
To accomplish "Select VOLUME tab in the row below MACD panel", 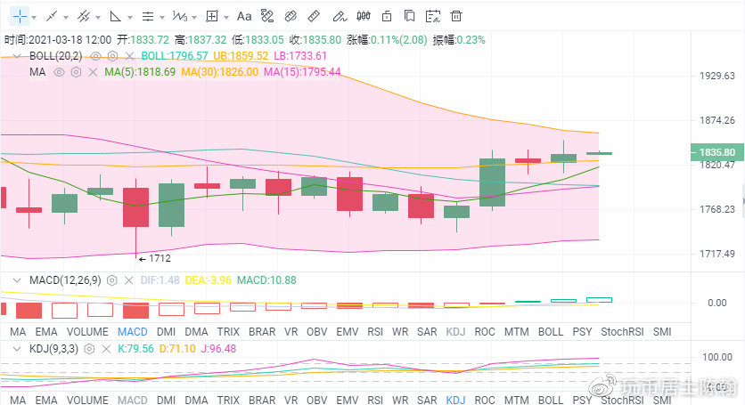I will pyautogui.click(x=87, y=332).
